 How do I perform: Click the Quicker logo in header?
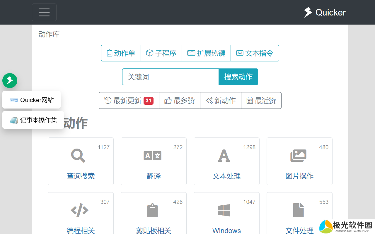click(x=325, y=12)
